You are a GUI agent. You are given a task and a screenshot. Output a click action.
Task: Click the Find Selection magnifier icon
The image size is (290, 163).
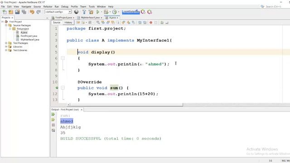pyautogui.click(x=98, y=23)
